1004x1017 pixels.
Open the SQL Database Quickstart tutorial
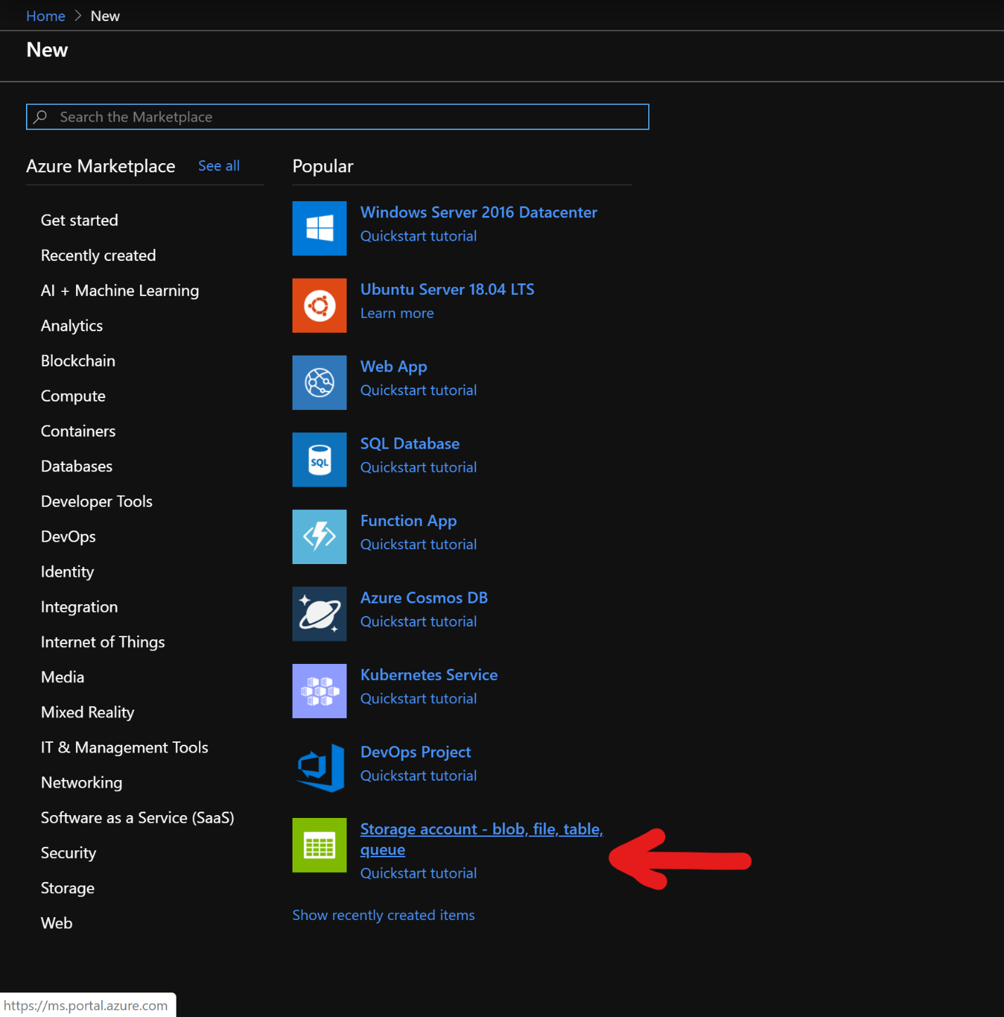pyautogui.click(x=418, y=466)
